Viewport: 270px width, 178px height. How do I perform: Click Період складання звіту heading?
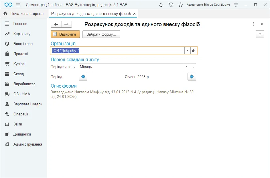pyautogui.click(x=75, y=59)
